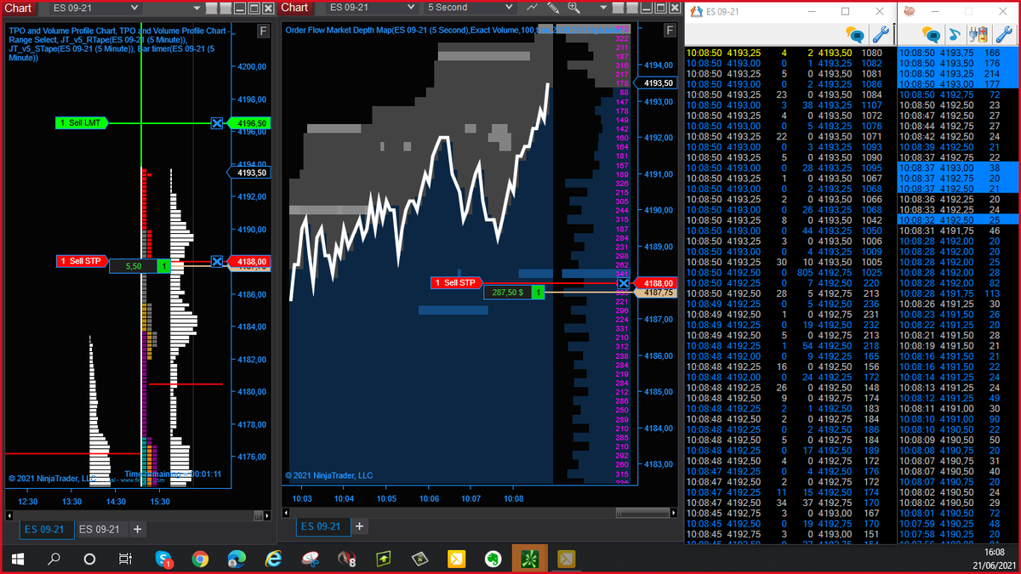Open the taskbar app icon with badge 8
This screenshot has width=1021, height=574.
(x=347, y=559)
